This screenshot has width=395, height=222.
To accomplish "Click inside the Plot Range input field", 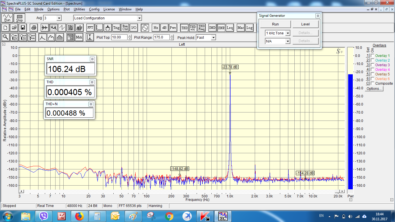I will 162,37.
